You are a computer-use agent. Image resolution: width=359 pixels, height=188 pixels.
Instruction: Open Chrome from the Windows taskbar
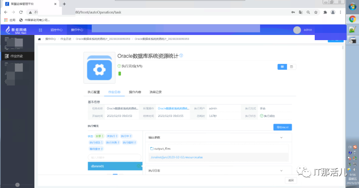coord(352,19)
